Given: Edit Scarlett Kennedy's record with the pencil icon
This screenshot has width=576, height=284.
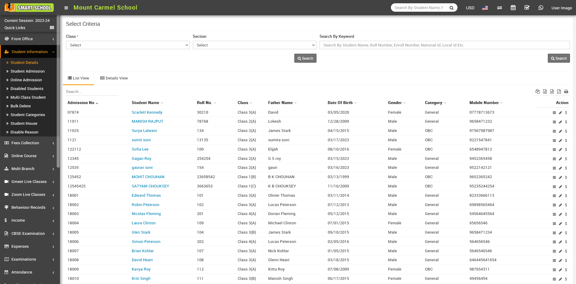Looking at the screenshot, I should pos(560,113).
